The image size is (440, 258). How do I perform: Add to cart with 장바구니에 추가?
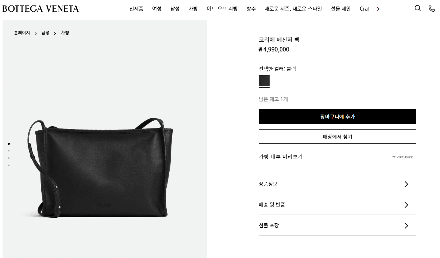pos(337,116)
